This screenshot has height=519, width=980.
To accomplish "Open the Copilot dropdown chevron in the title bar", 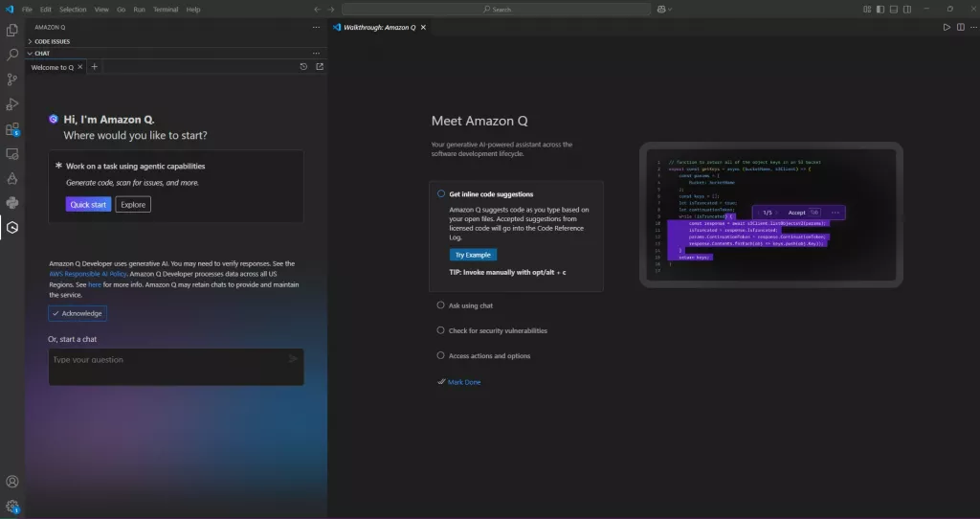I will coord(670,9).
